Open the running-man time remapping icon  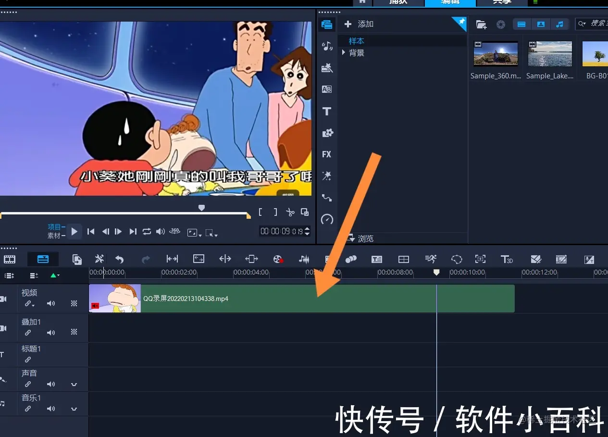coord(431,259)
